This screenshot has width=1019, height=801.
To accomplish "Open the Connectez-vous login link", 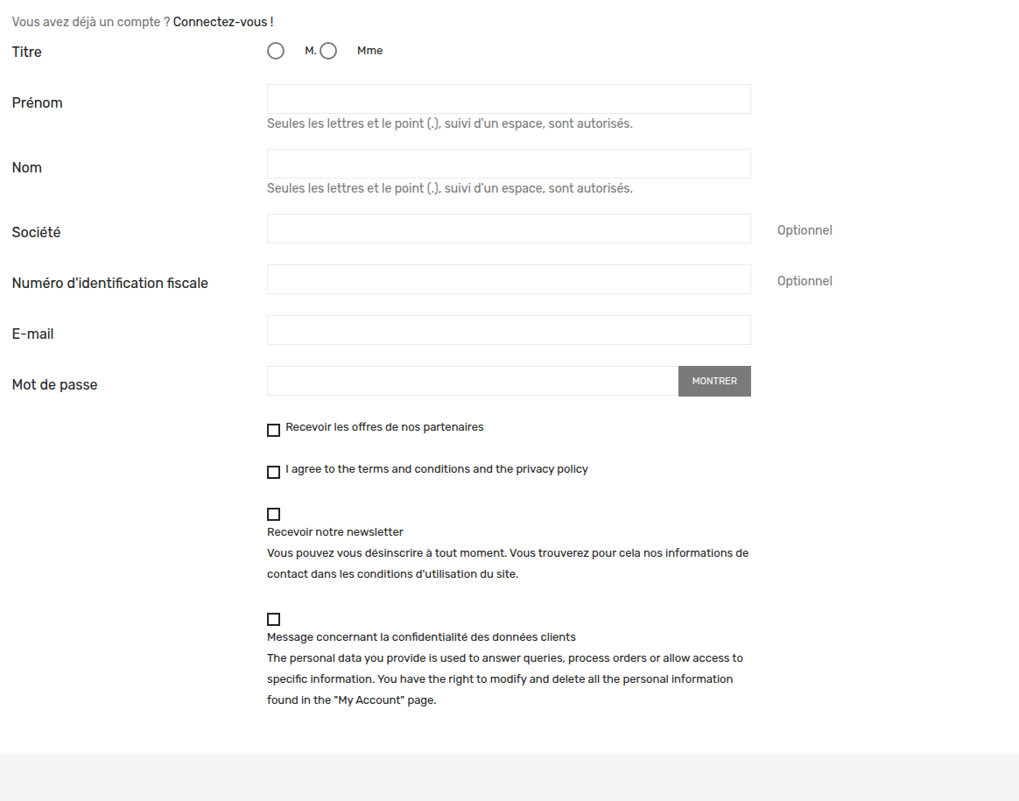I will click(x=223, y=22).
